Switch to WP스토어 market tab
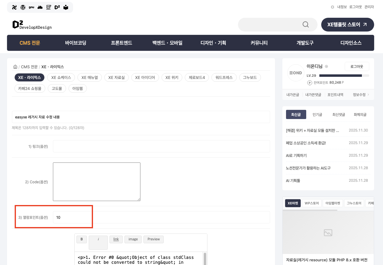This screenshot has width=383, height=265. (312, 203)
